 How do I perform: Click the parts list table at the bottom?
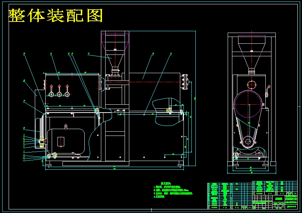tap(230, 196)
